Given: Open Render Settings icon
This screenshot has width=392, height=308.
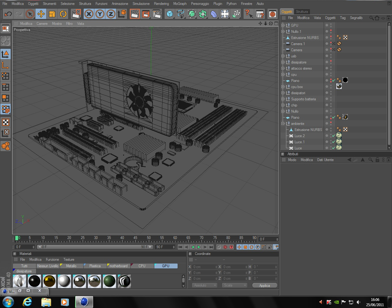Looking at the screenshot, I should pos(157,14).
